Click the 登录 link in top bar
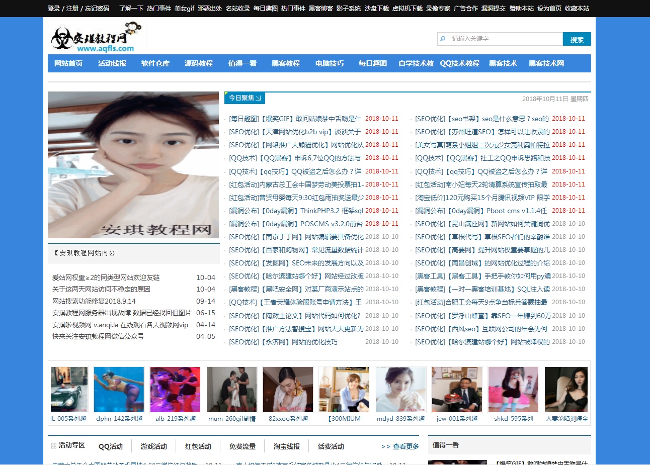 (x=53, y=9)
